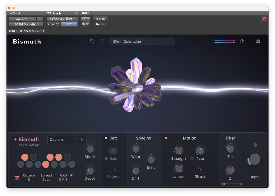Adjust the output level slider
Screen dimensions: 275x196
[x=226, y=42]
